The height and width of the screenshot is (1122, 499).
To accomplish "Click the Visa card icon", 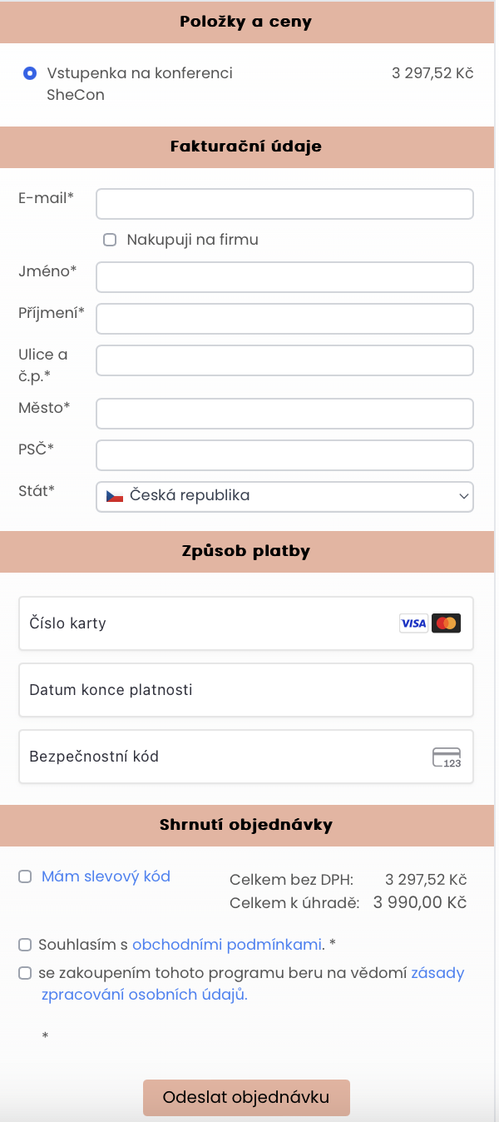I will pos(413,623).
